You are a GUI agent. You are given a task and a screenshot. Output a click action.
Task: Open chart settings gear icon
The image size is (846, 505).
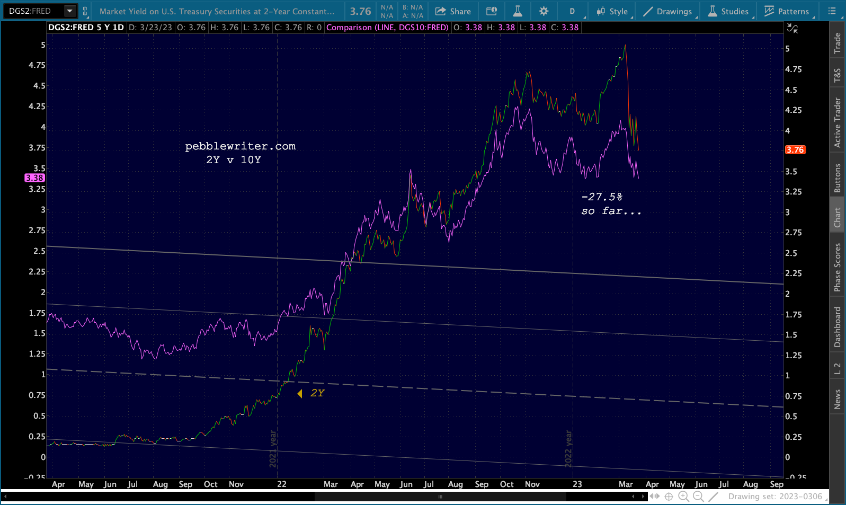tap(544, 11)
